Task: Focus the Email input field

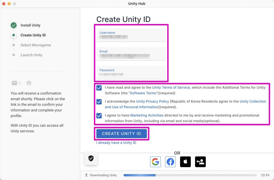Action: coord(131,54)
